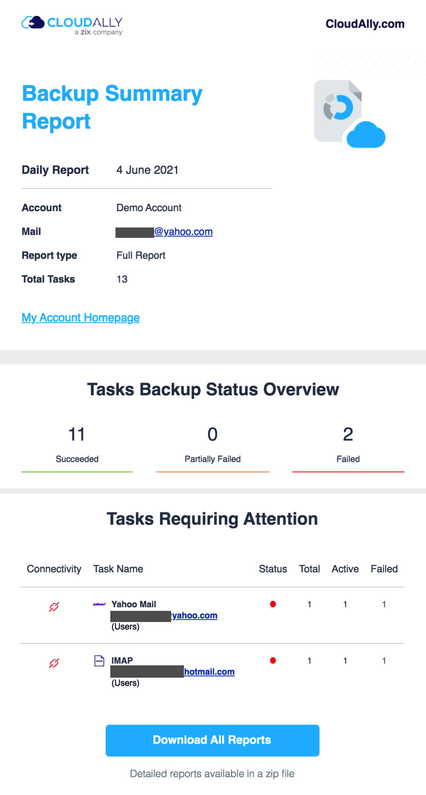The height and width of the screenshot is (795, 426).
Task: Open the CloudAlly.com header link
Action: click(x=365, y=24)
